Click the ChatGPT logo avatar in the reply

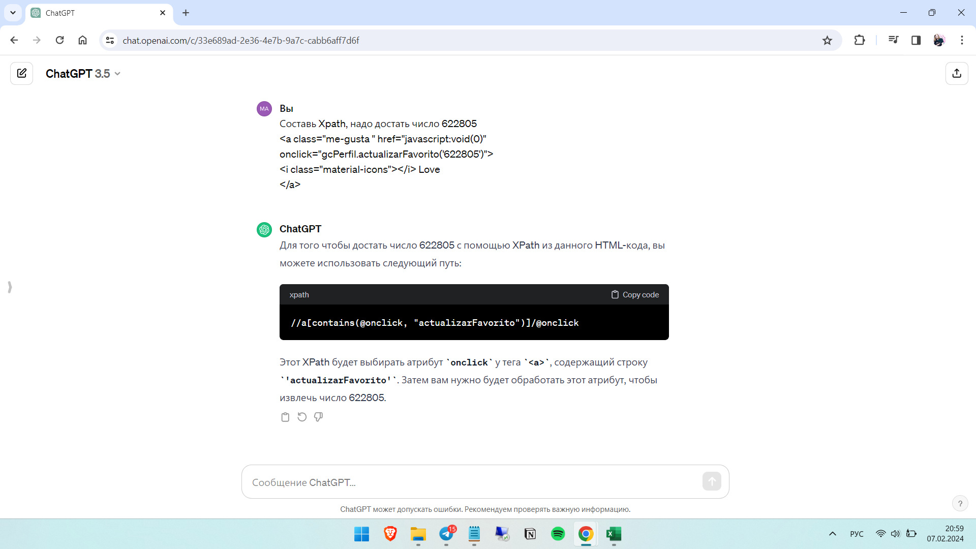coord(264,230)
